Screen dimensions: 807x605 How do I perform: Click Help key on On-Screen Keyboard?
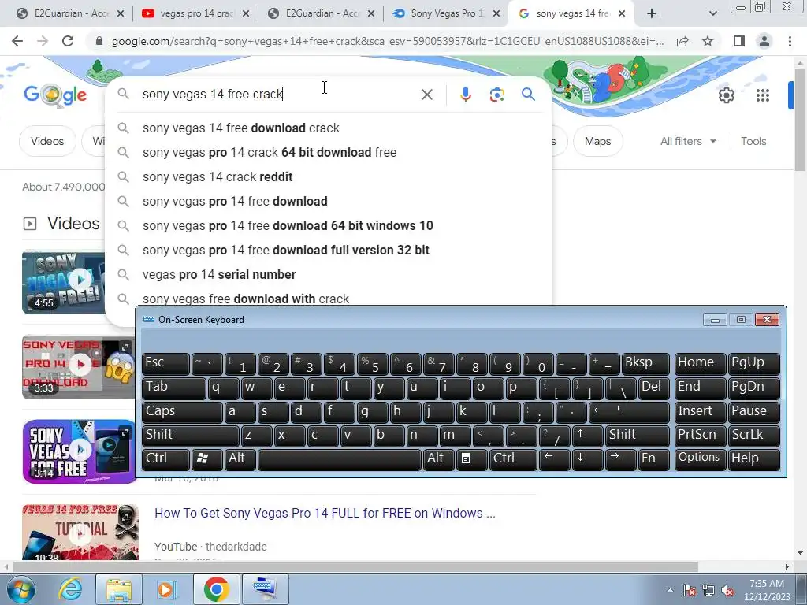[x=754, y=459]
